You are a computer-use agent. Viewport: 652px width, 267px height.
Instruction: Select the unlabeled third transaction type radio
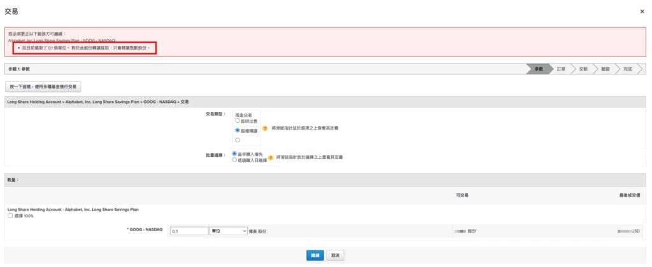pyautogui.click(x=237, y=140)
